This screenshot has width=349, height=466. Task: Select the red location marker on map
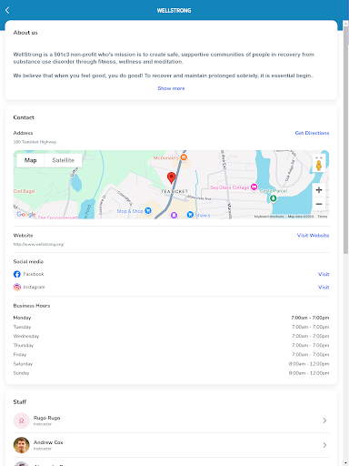point(171,177)
